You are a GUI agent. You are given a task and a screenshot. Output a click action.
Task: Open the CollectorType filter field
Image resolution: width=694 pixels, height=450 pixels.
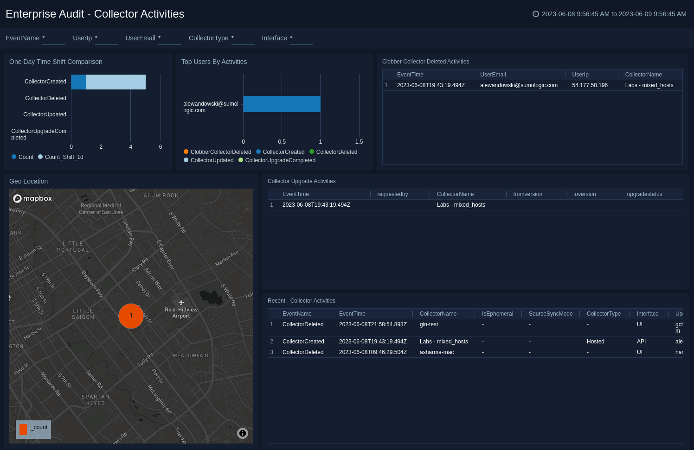pyautogui.click(x=243, y=38)
